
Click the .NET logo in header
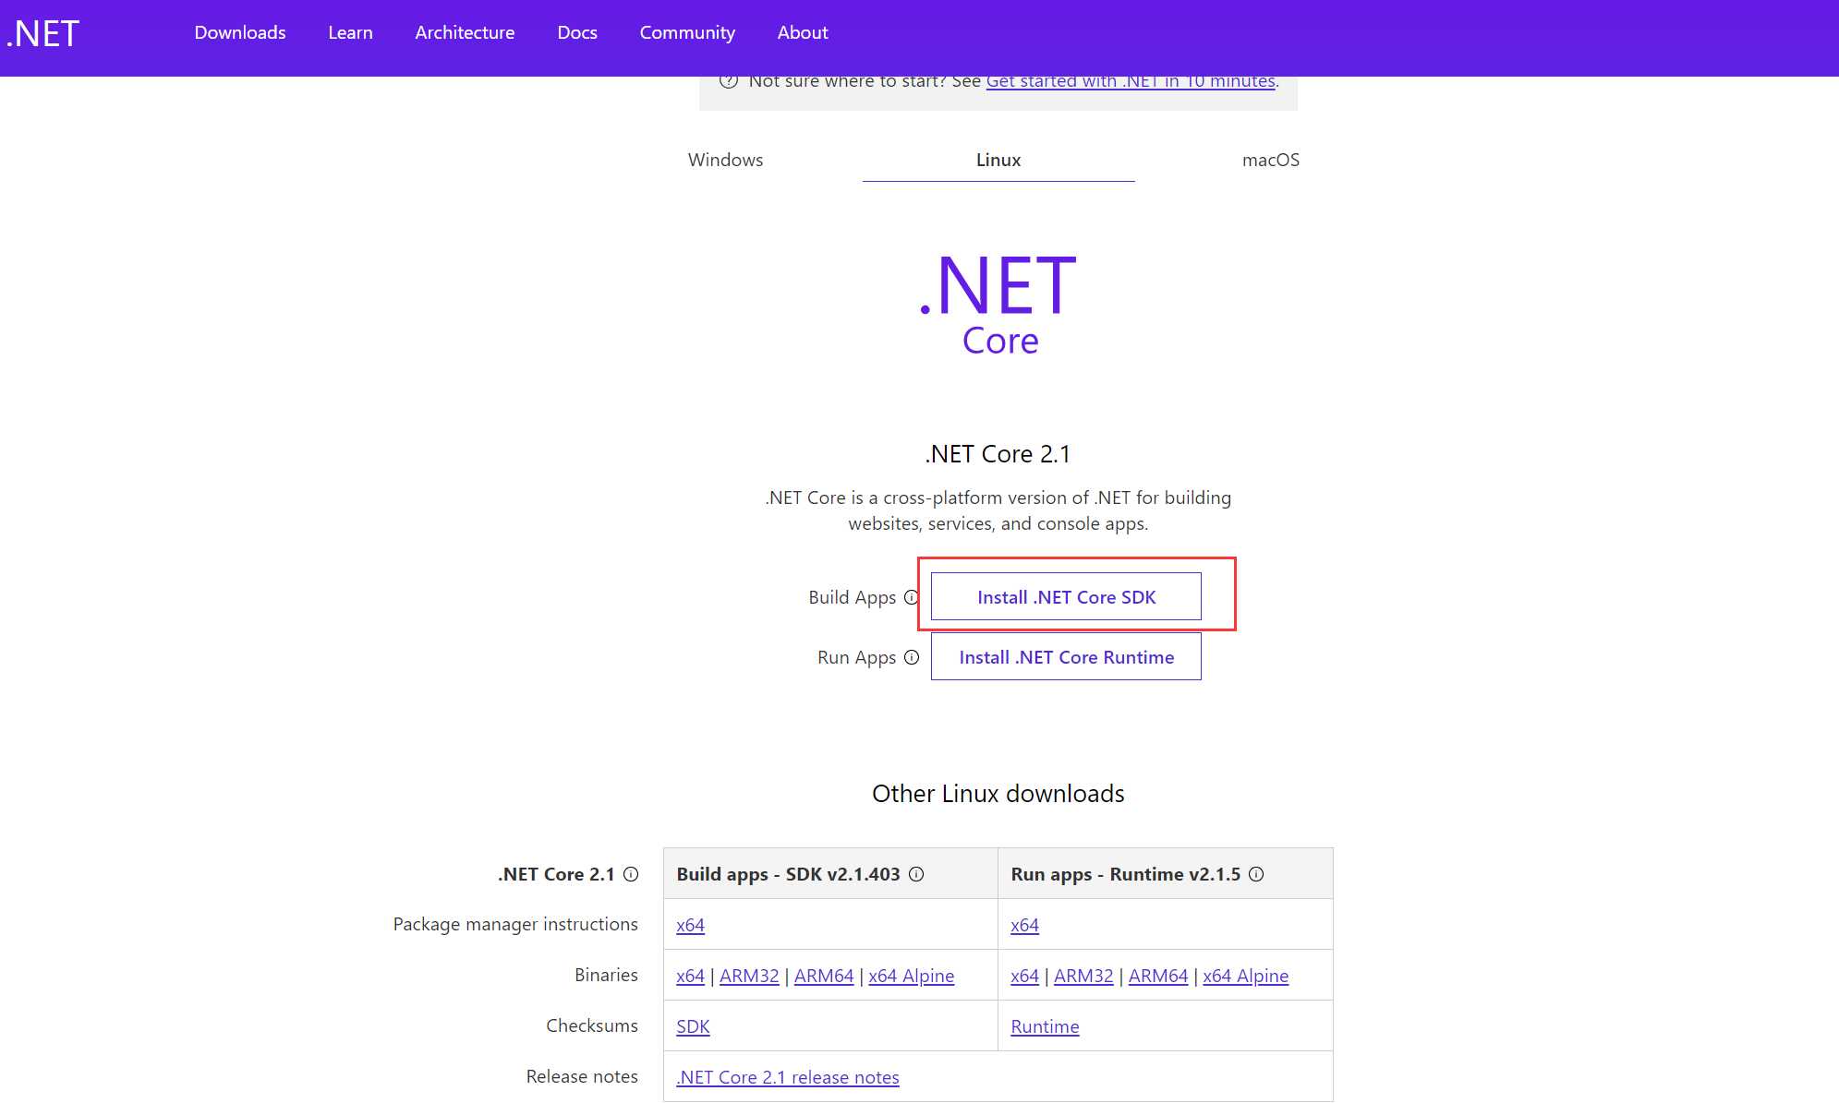coord(42,33)
